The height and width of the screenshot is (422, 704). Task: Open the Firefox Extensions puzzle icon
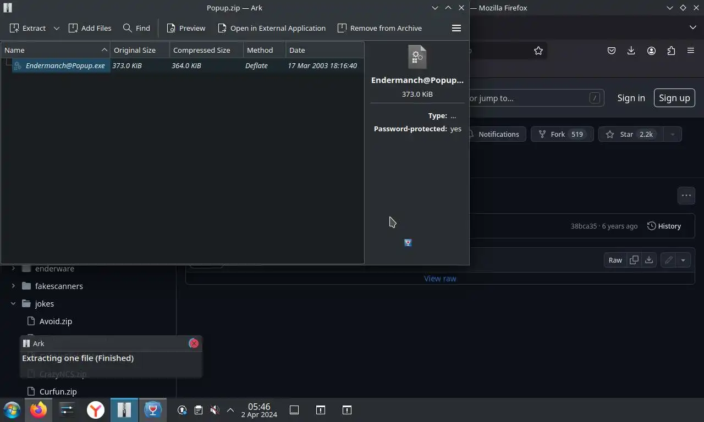(x=671, y=51)
